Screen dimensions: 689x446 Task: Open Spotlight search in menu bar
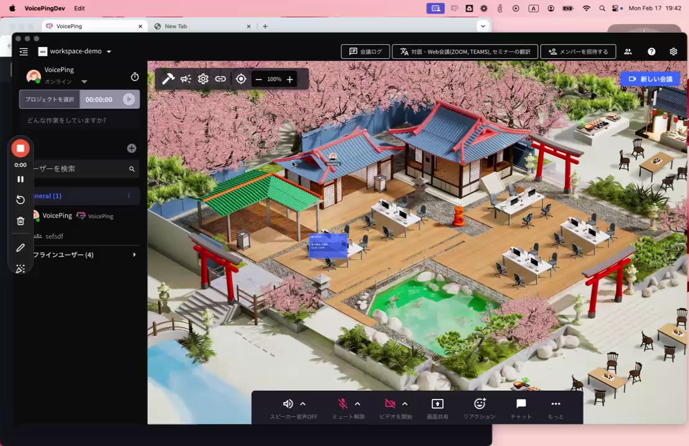click(602, 8)
